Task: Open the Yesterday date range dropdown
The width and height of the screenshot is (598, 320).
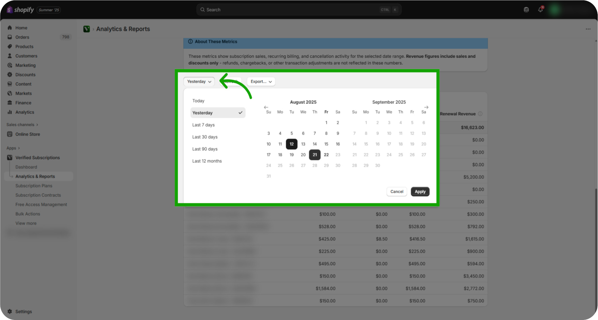Action: pos(199,82)
